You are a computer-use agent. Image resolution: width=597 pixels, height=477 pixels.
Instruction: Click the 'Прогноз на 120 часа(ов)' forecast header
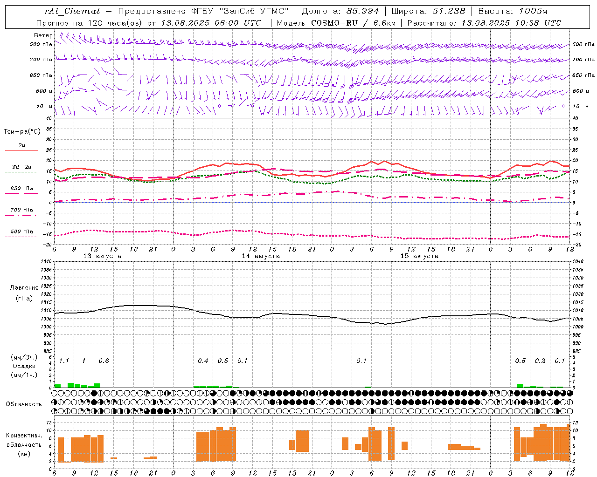[x=90, y=23]
